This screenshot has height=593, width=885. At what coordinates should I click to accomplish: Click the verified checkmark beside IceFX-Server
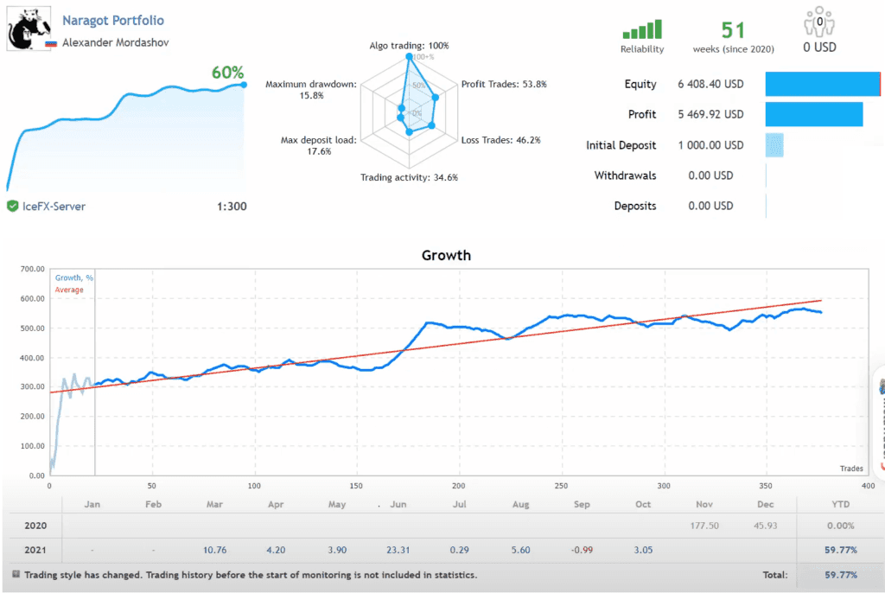click(x=12, y=206)
